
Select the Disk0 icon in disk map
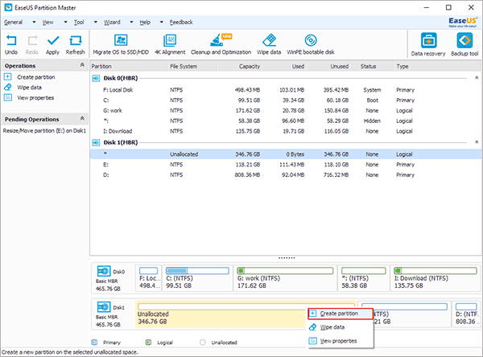(104, 271)
